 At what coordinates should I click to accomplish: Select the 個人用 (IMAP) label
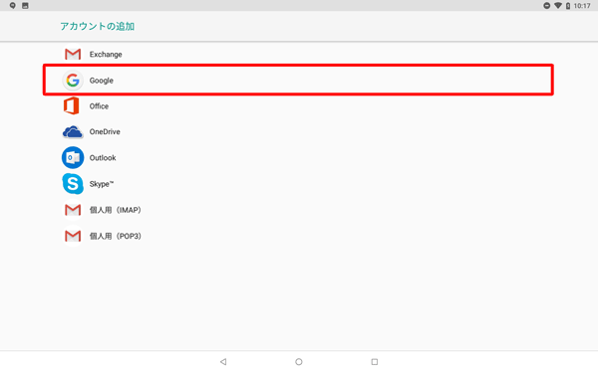tap(116, 210)
